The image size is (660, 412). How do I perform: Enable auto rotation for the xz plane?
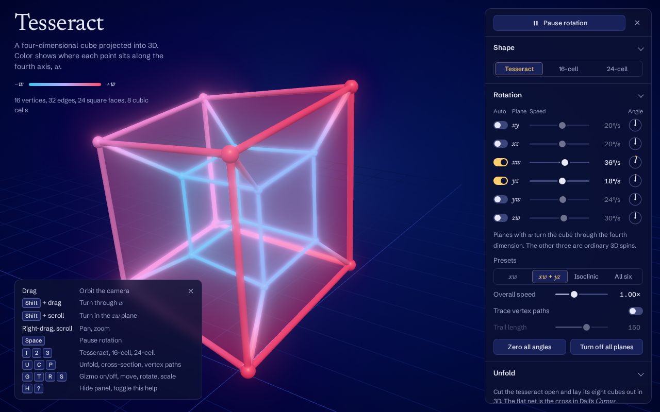[x=501, y=144]
